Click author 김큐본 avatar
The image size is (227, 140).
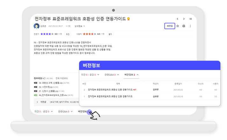pos(36,26)
